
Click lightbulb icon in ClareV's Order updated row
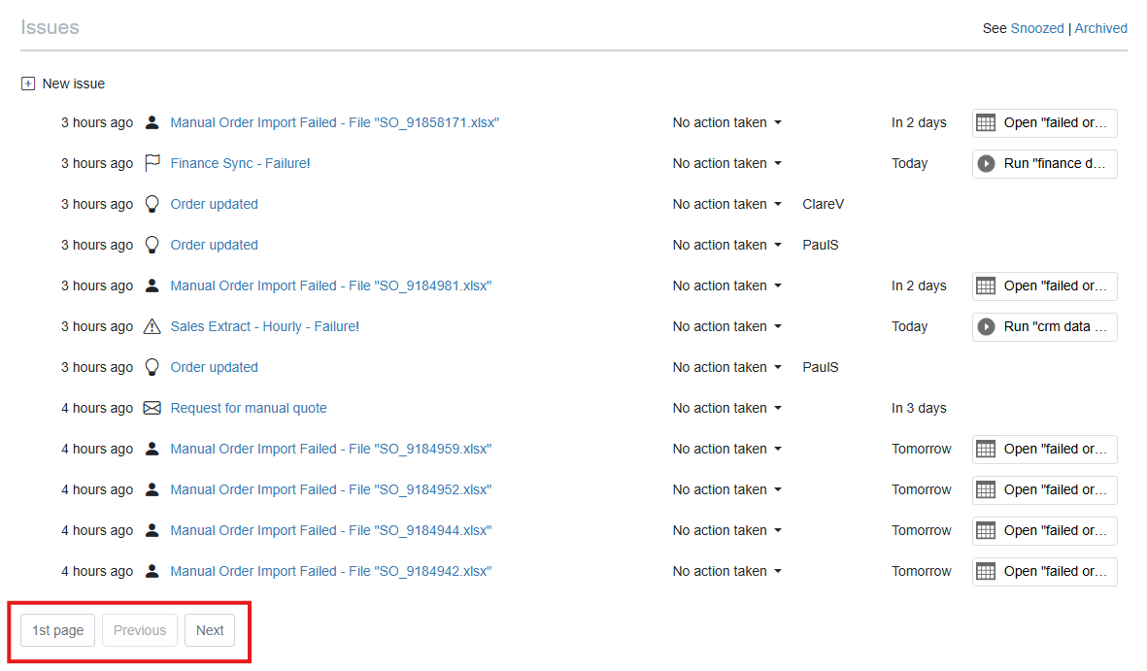click(x=152, y=204)
